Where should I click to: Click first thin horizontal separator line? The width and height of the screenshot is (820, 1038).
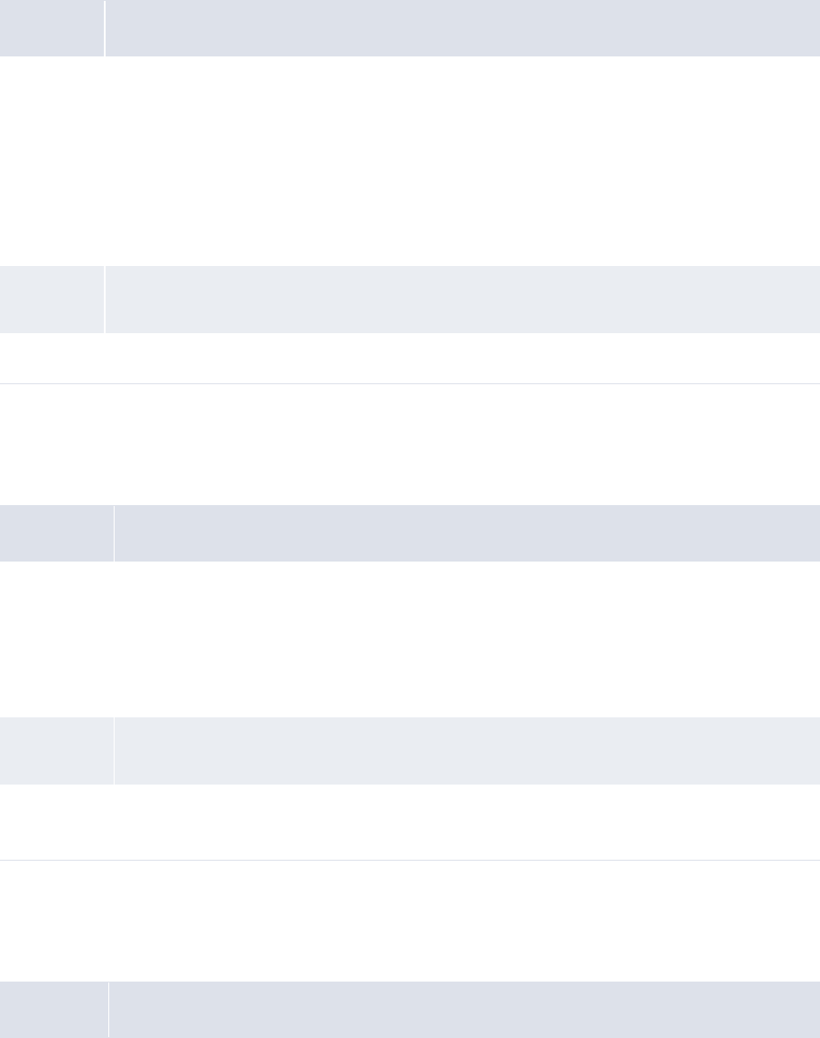pyautogui.click(x=410, y=383)
